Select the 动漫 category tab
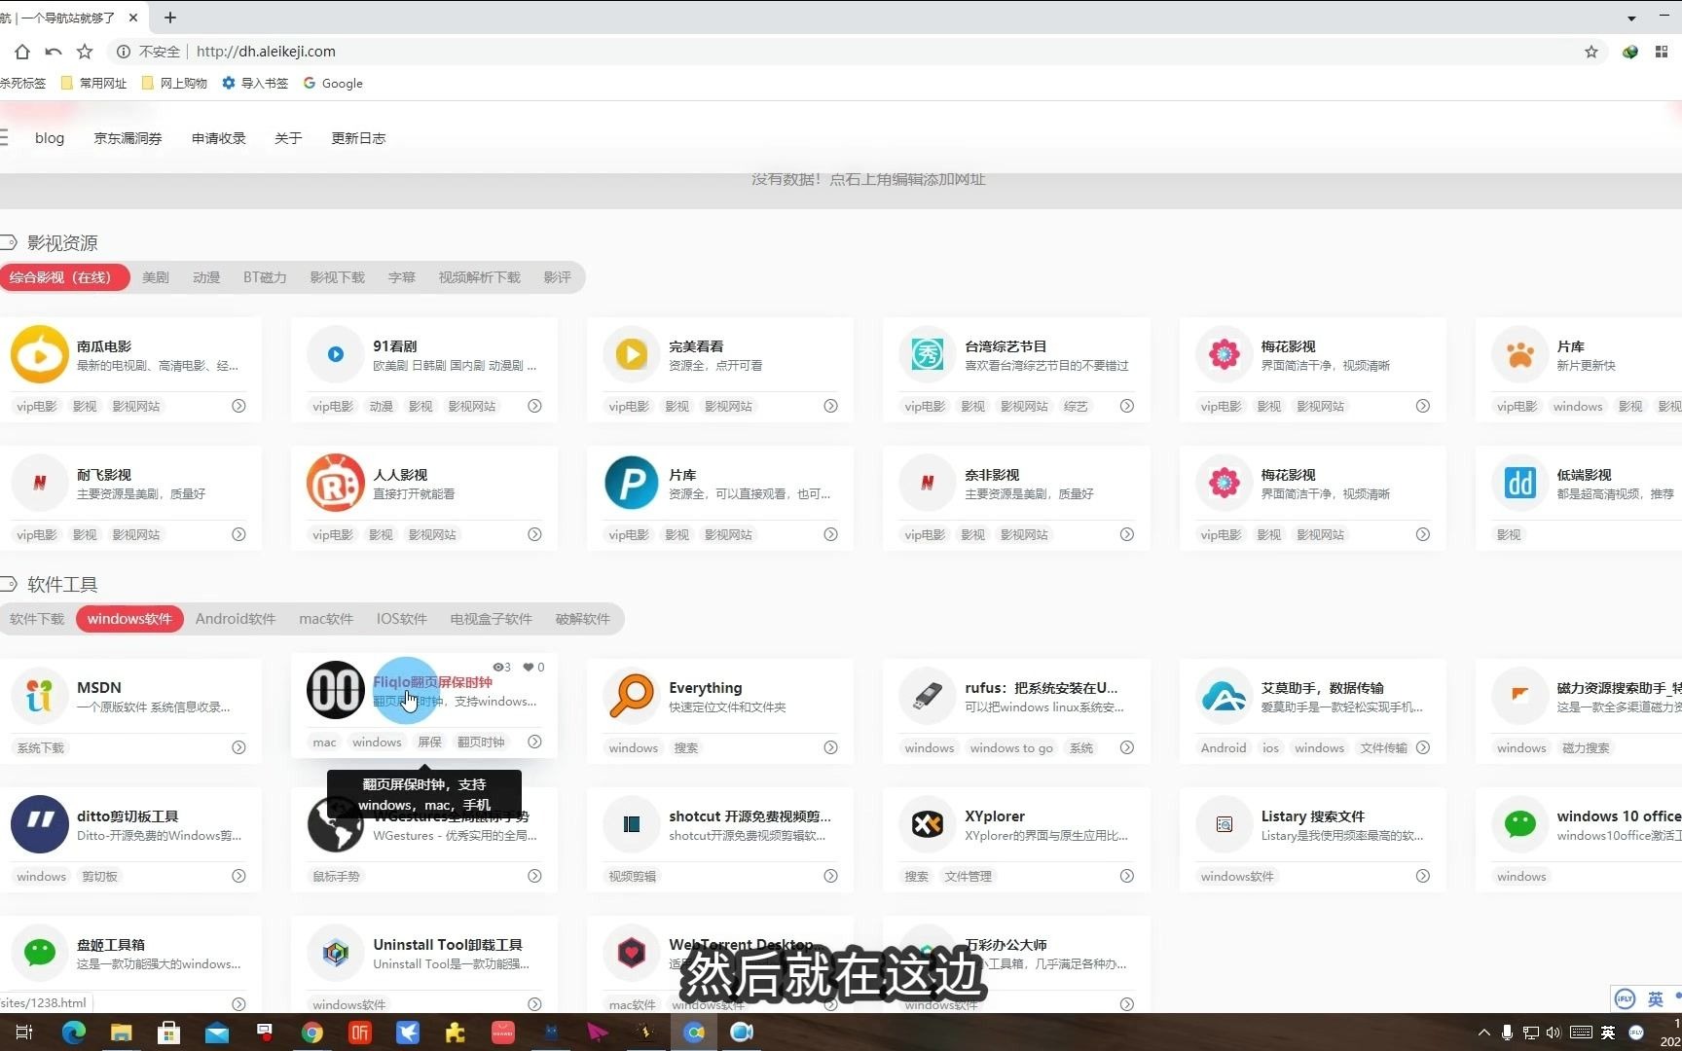1682x1051 pixels. (x=206, y=277)
